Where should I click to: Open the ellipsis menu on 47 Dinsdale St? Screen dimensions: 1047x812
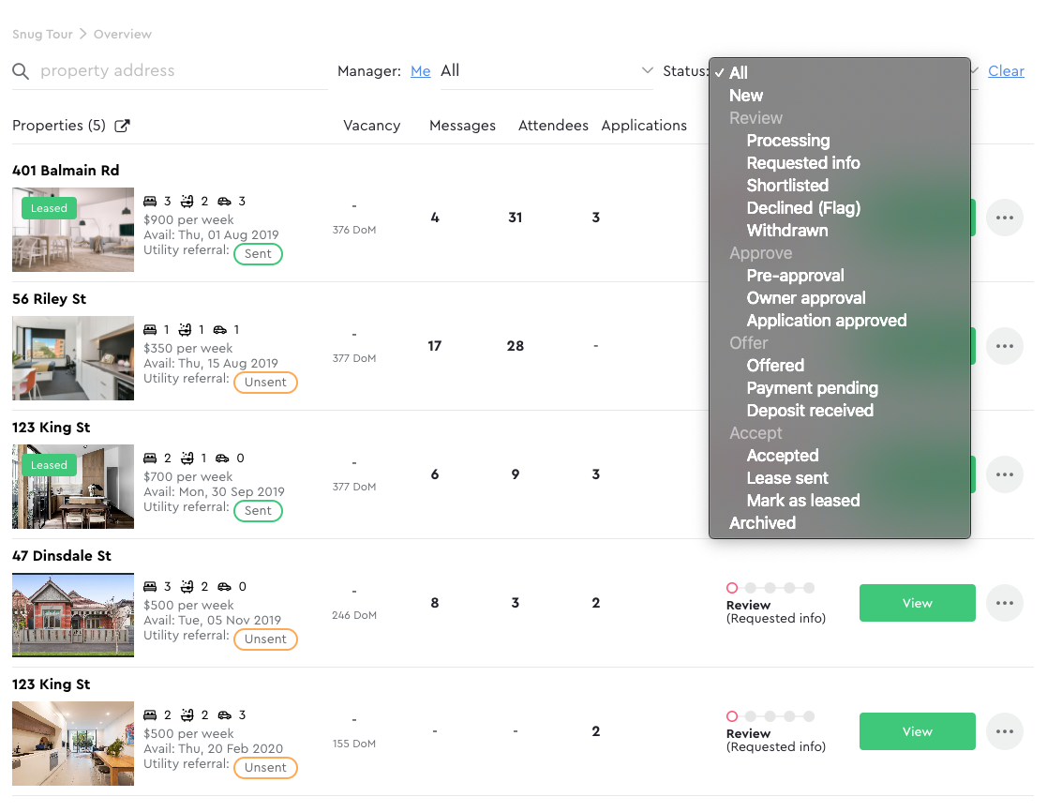pyautogui.click(x=1004, y=603)
